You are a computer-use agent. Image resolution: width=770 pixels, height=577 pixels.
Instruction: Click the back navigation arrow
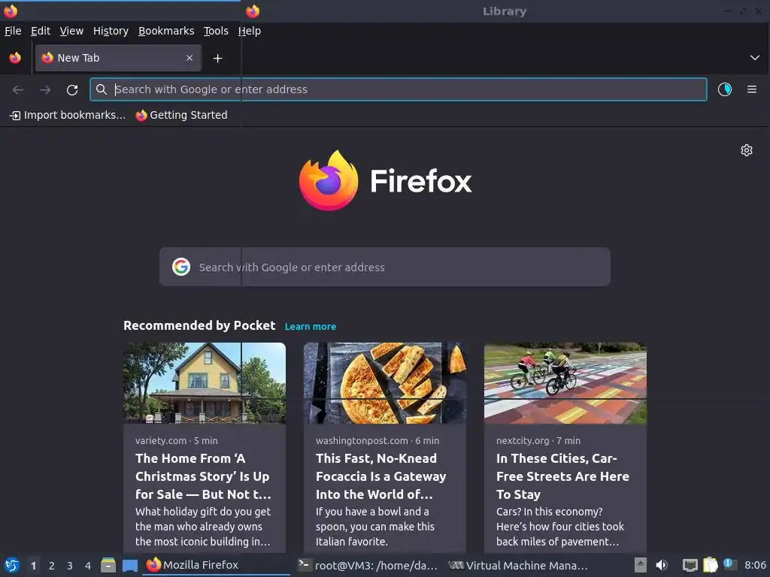pos(18,89)
